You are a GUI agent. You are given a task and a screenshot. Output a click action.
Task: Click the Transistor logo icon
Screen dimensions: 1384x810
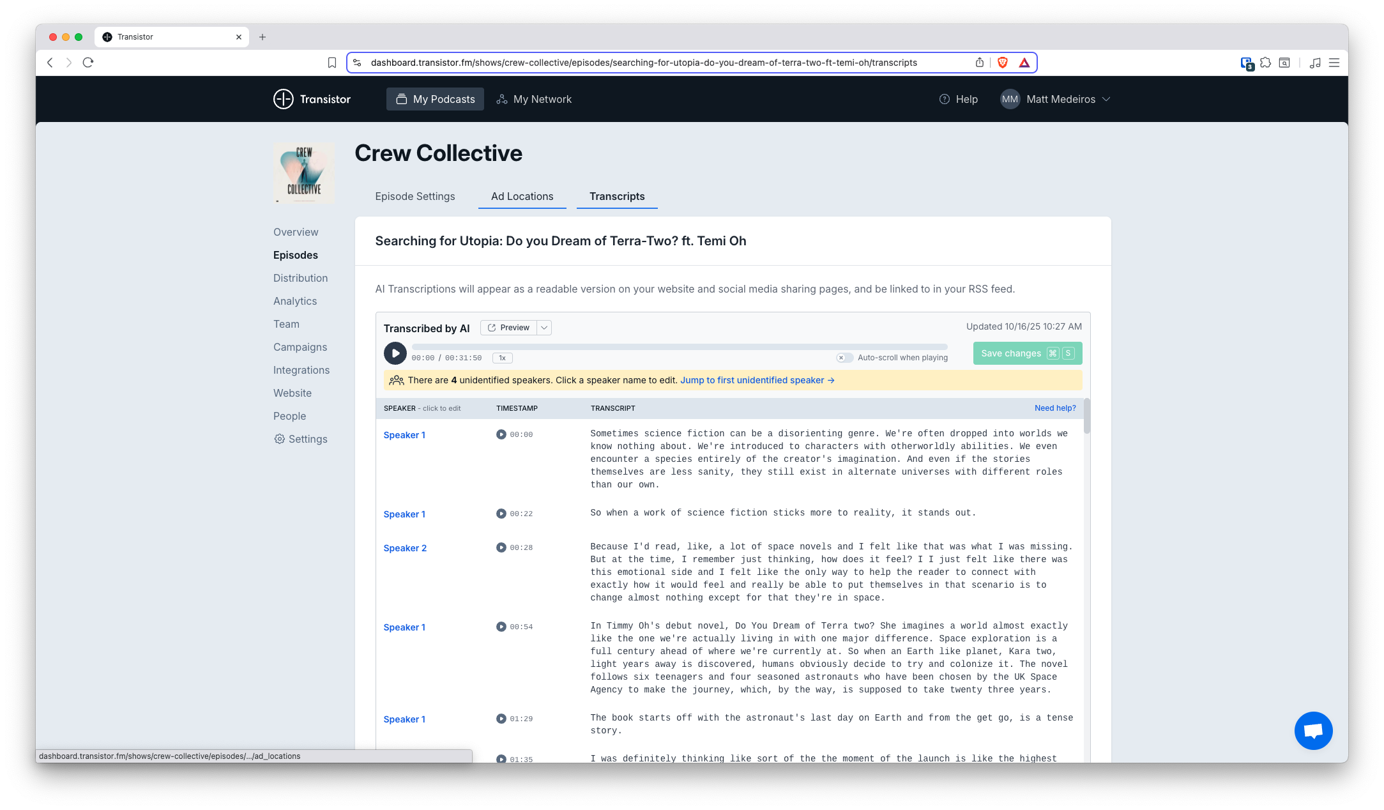coord(283,99)
